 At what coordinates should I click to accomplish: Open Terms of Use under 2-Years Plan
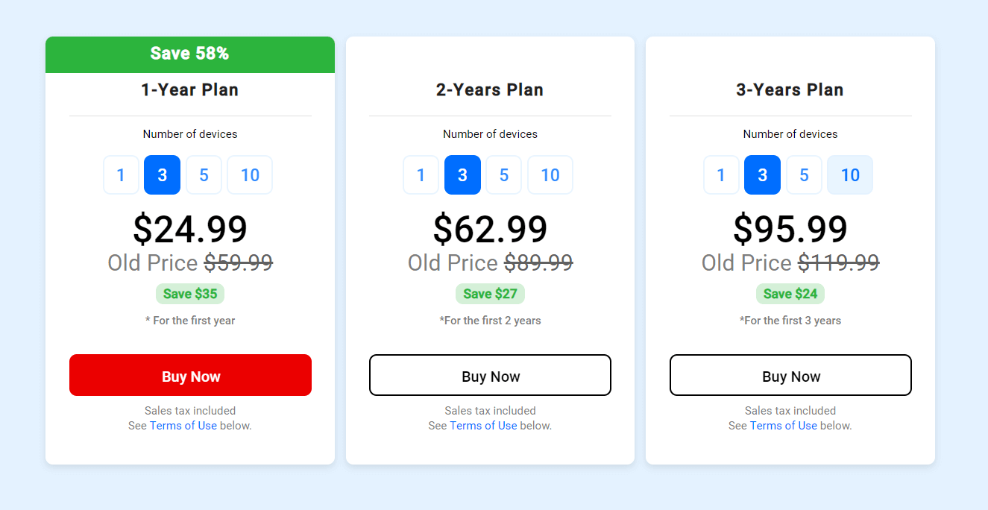click(x=483, y=426)
